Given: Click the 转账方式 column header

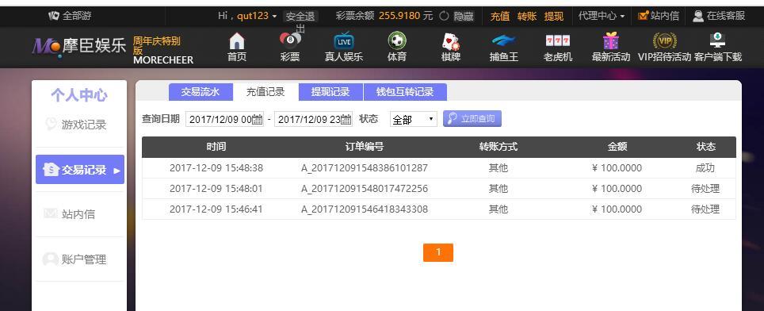Looking at the screenshot, I should 498,147.
